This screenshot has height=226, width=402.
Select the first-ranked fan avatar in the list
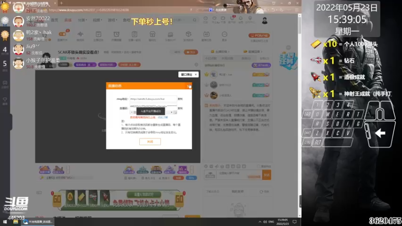214,74
